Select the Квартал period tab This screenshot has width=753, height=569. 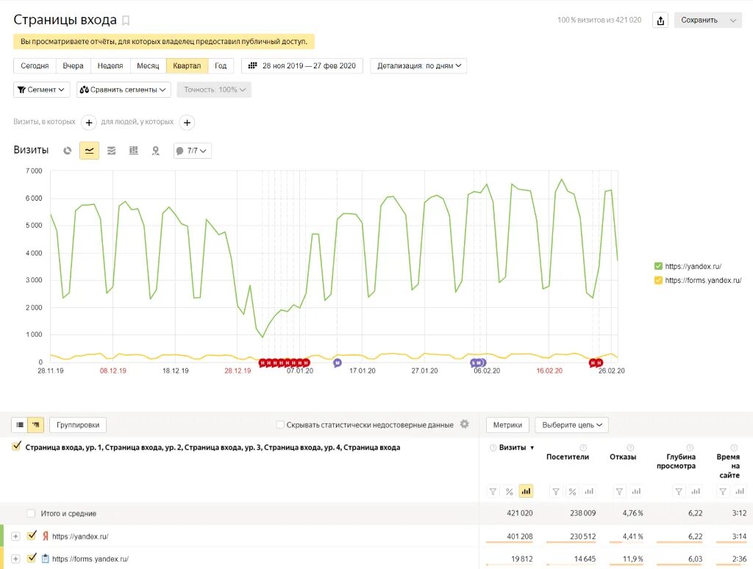tap(187, 65)
